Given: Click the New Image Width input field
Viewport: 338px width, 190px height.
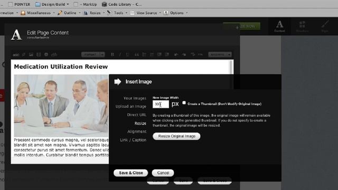Looking at the screenshot, I should click(x=161, y=104).
